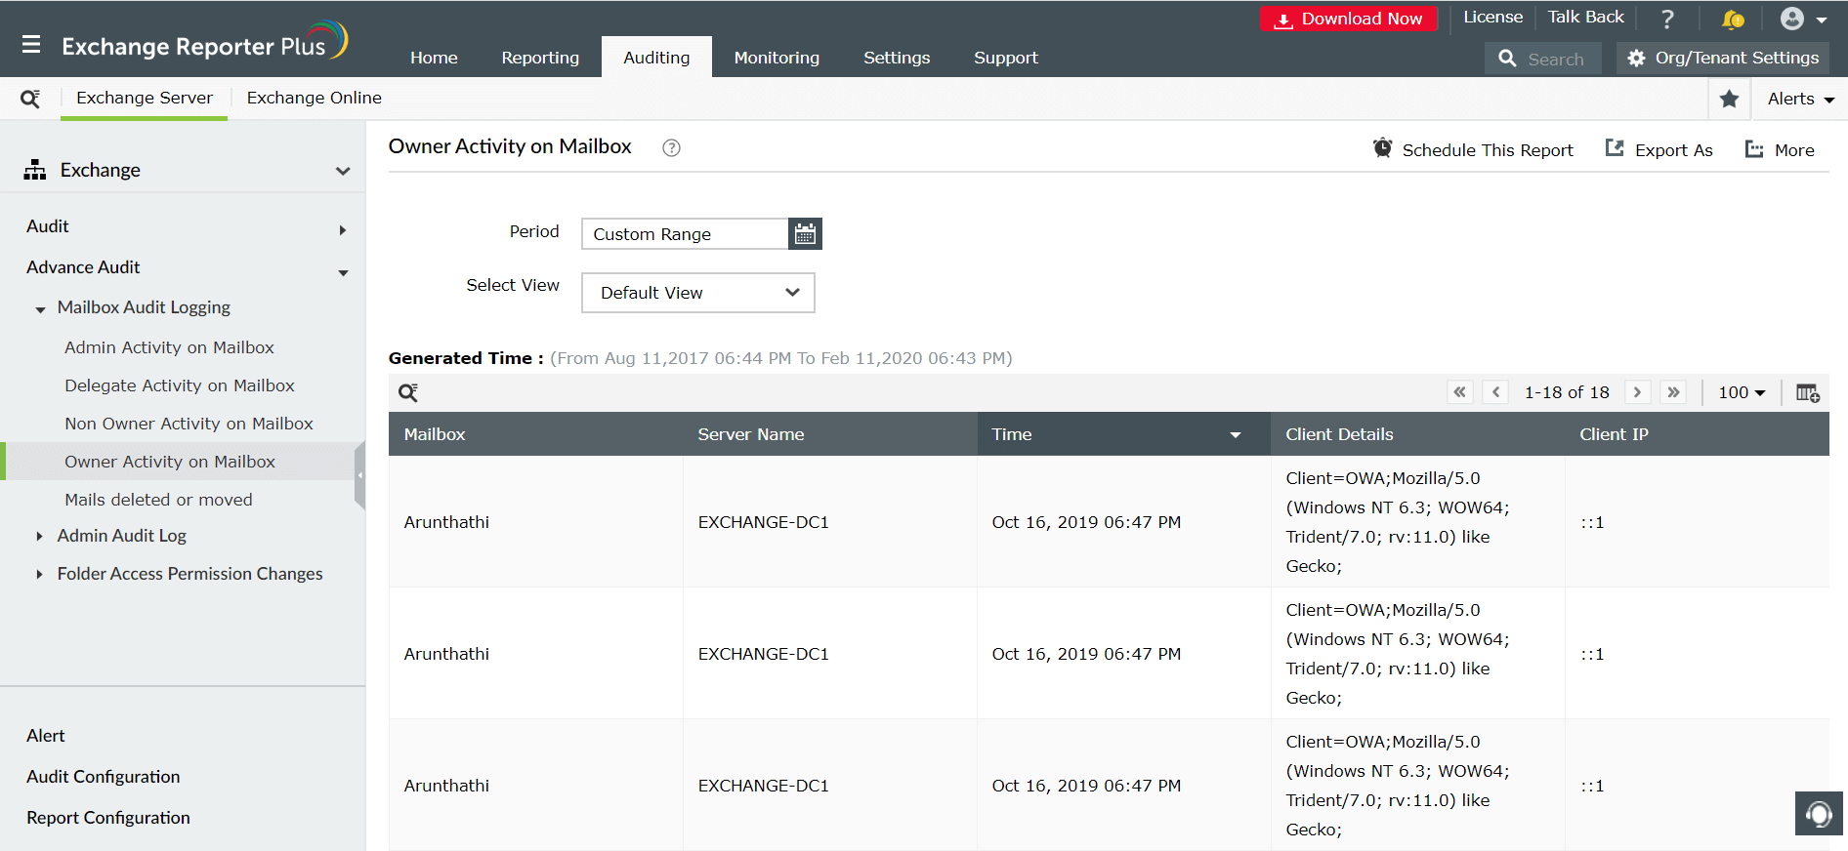The image size is (1848, 851).
Task: Collapse the left sidebar panel handle
Action: 359,475
